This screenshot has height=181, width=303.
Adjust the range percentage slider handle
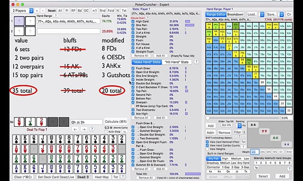coord(207,118)
